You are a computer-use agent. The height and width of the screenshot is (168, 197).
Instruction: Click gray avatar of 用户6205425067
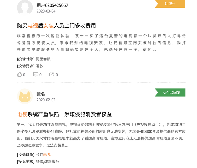[25, 7]
